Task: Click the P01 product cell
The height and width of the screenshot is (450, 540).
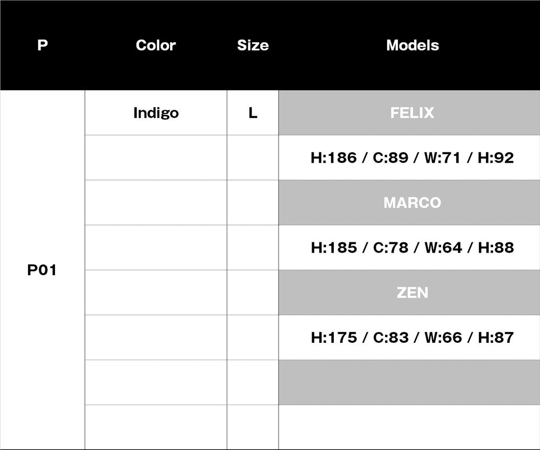Action: tap(42, 270)
